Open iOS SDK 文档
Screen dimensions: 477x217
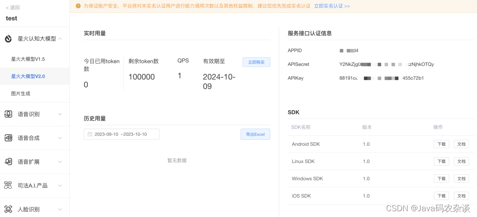pos(462,196)
